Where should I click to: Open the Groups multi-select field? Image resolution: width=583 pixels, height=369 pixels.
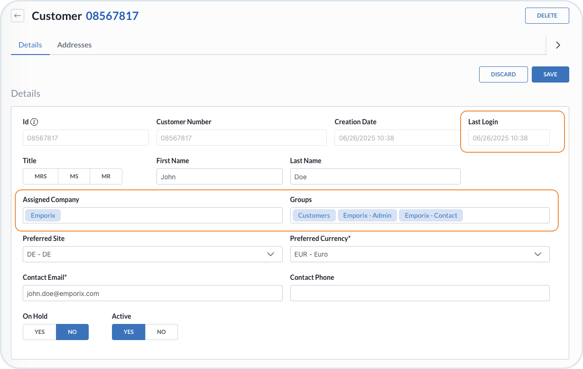[x=505, y=215]
